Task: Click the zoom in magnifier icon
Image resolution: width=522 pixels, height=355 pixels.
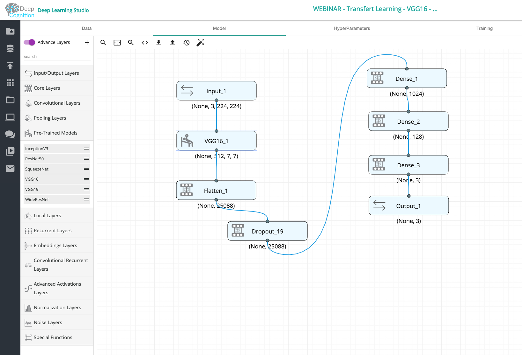Action: [131, 43]
